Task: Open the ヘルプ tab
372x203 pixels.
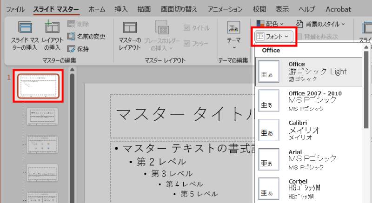Action: [x=307, y=9]
